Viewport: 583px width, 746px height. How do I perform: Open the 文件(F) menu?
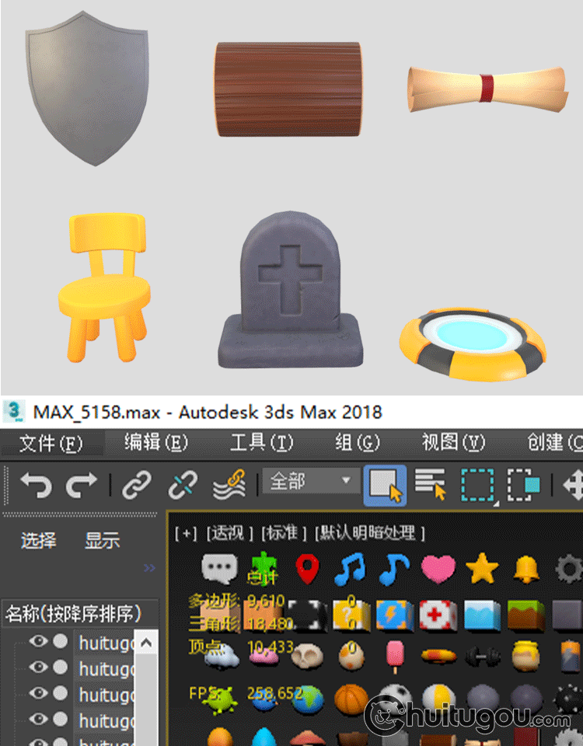51,444
